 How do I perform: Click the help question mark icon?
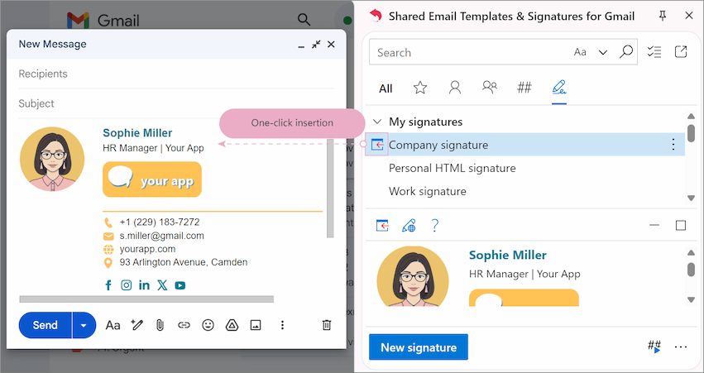point(434,225)
